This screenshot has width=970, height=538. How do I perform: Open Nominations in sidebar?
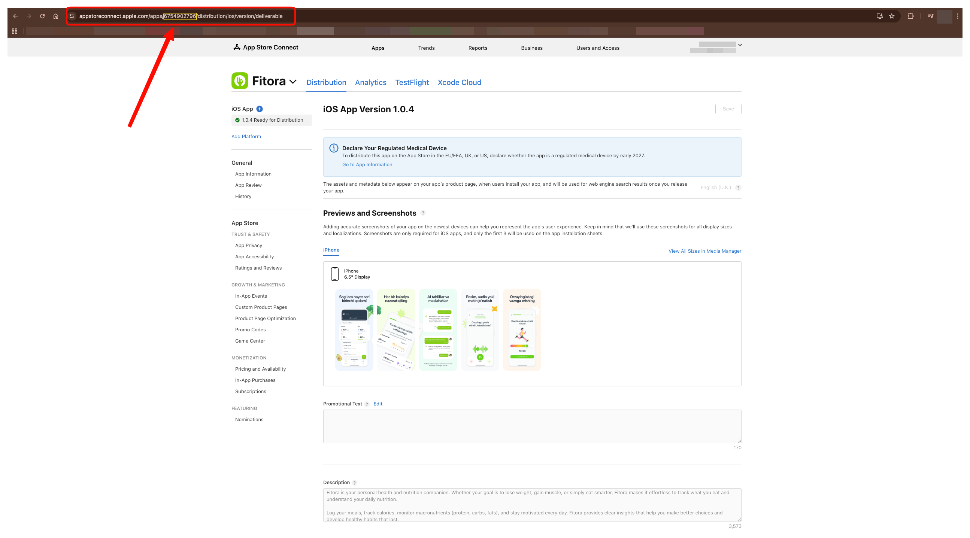pyautogui.click(x=249, y=420)
